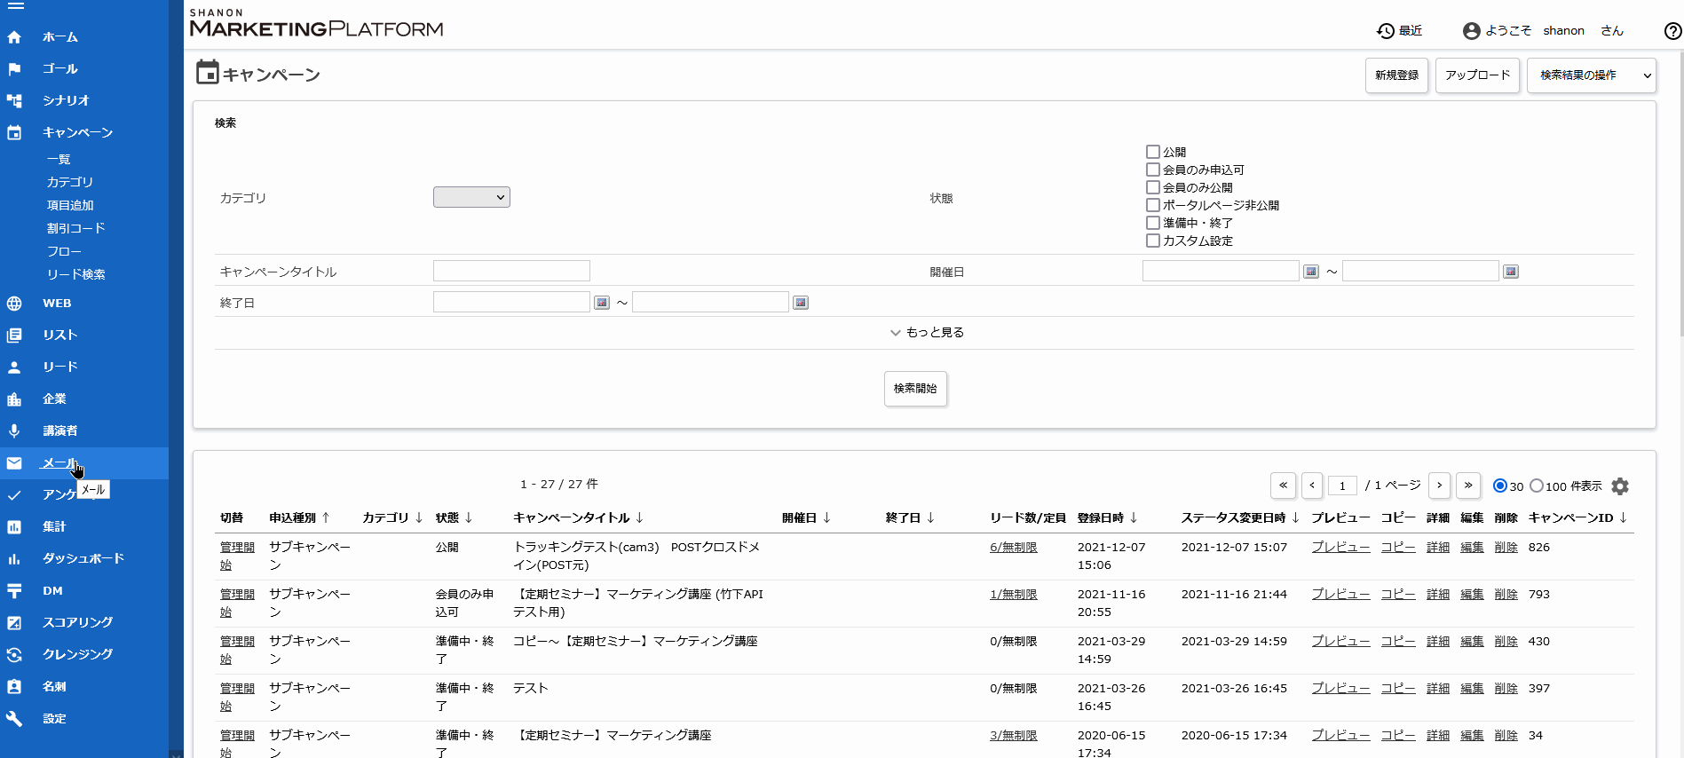Open the 割引コード submenu item
Image resolution: width=1684 pixels, height=758 pixels.
[x=76, y=228]
